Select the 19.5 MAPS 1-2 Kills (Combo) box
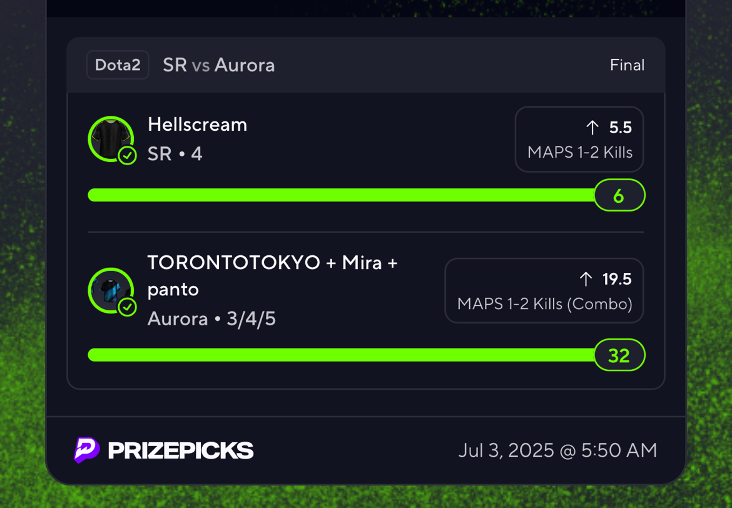Screen dimensions: 732x508 coord(544,290)
